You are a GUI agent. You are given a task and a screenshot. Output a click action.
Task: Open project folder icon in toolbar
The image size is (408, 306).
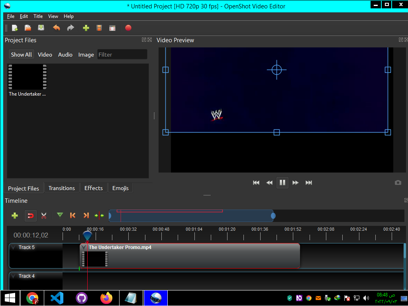click(28, 28)
